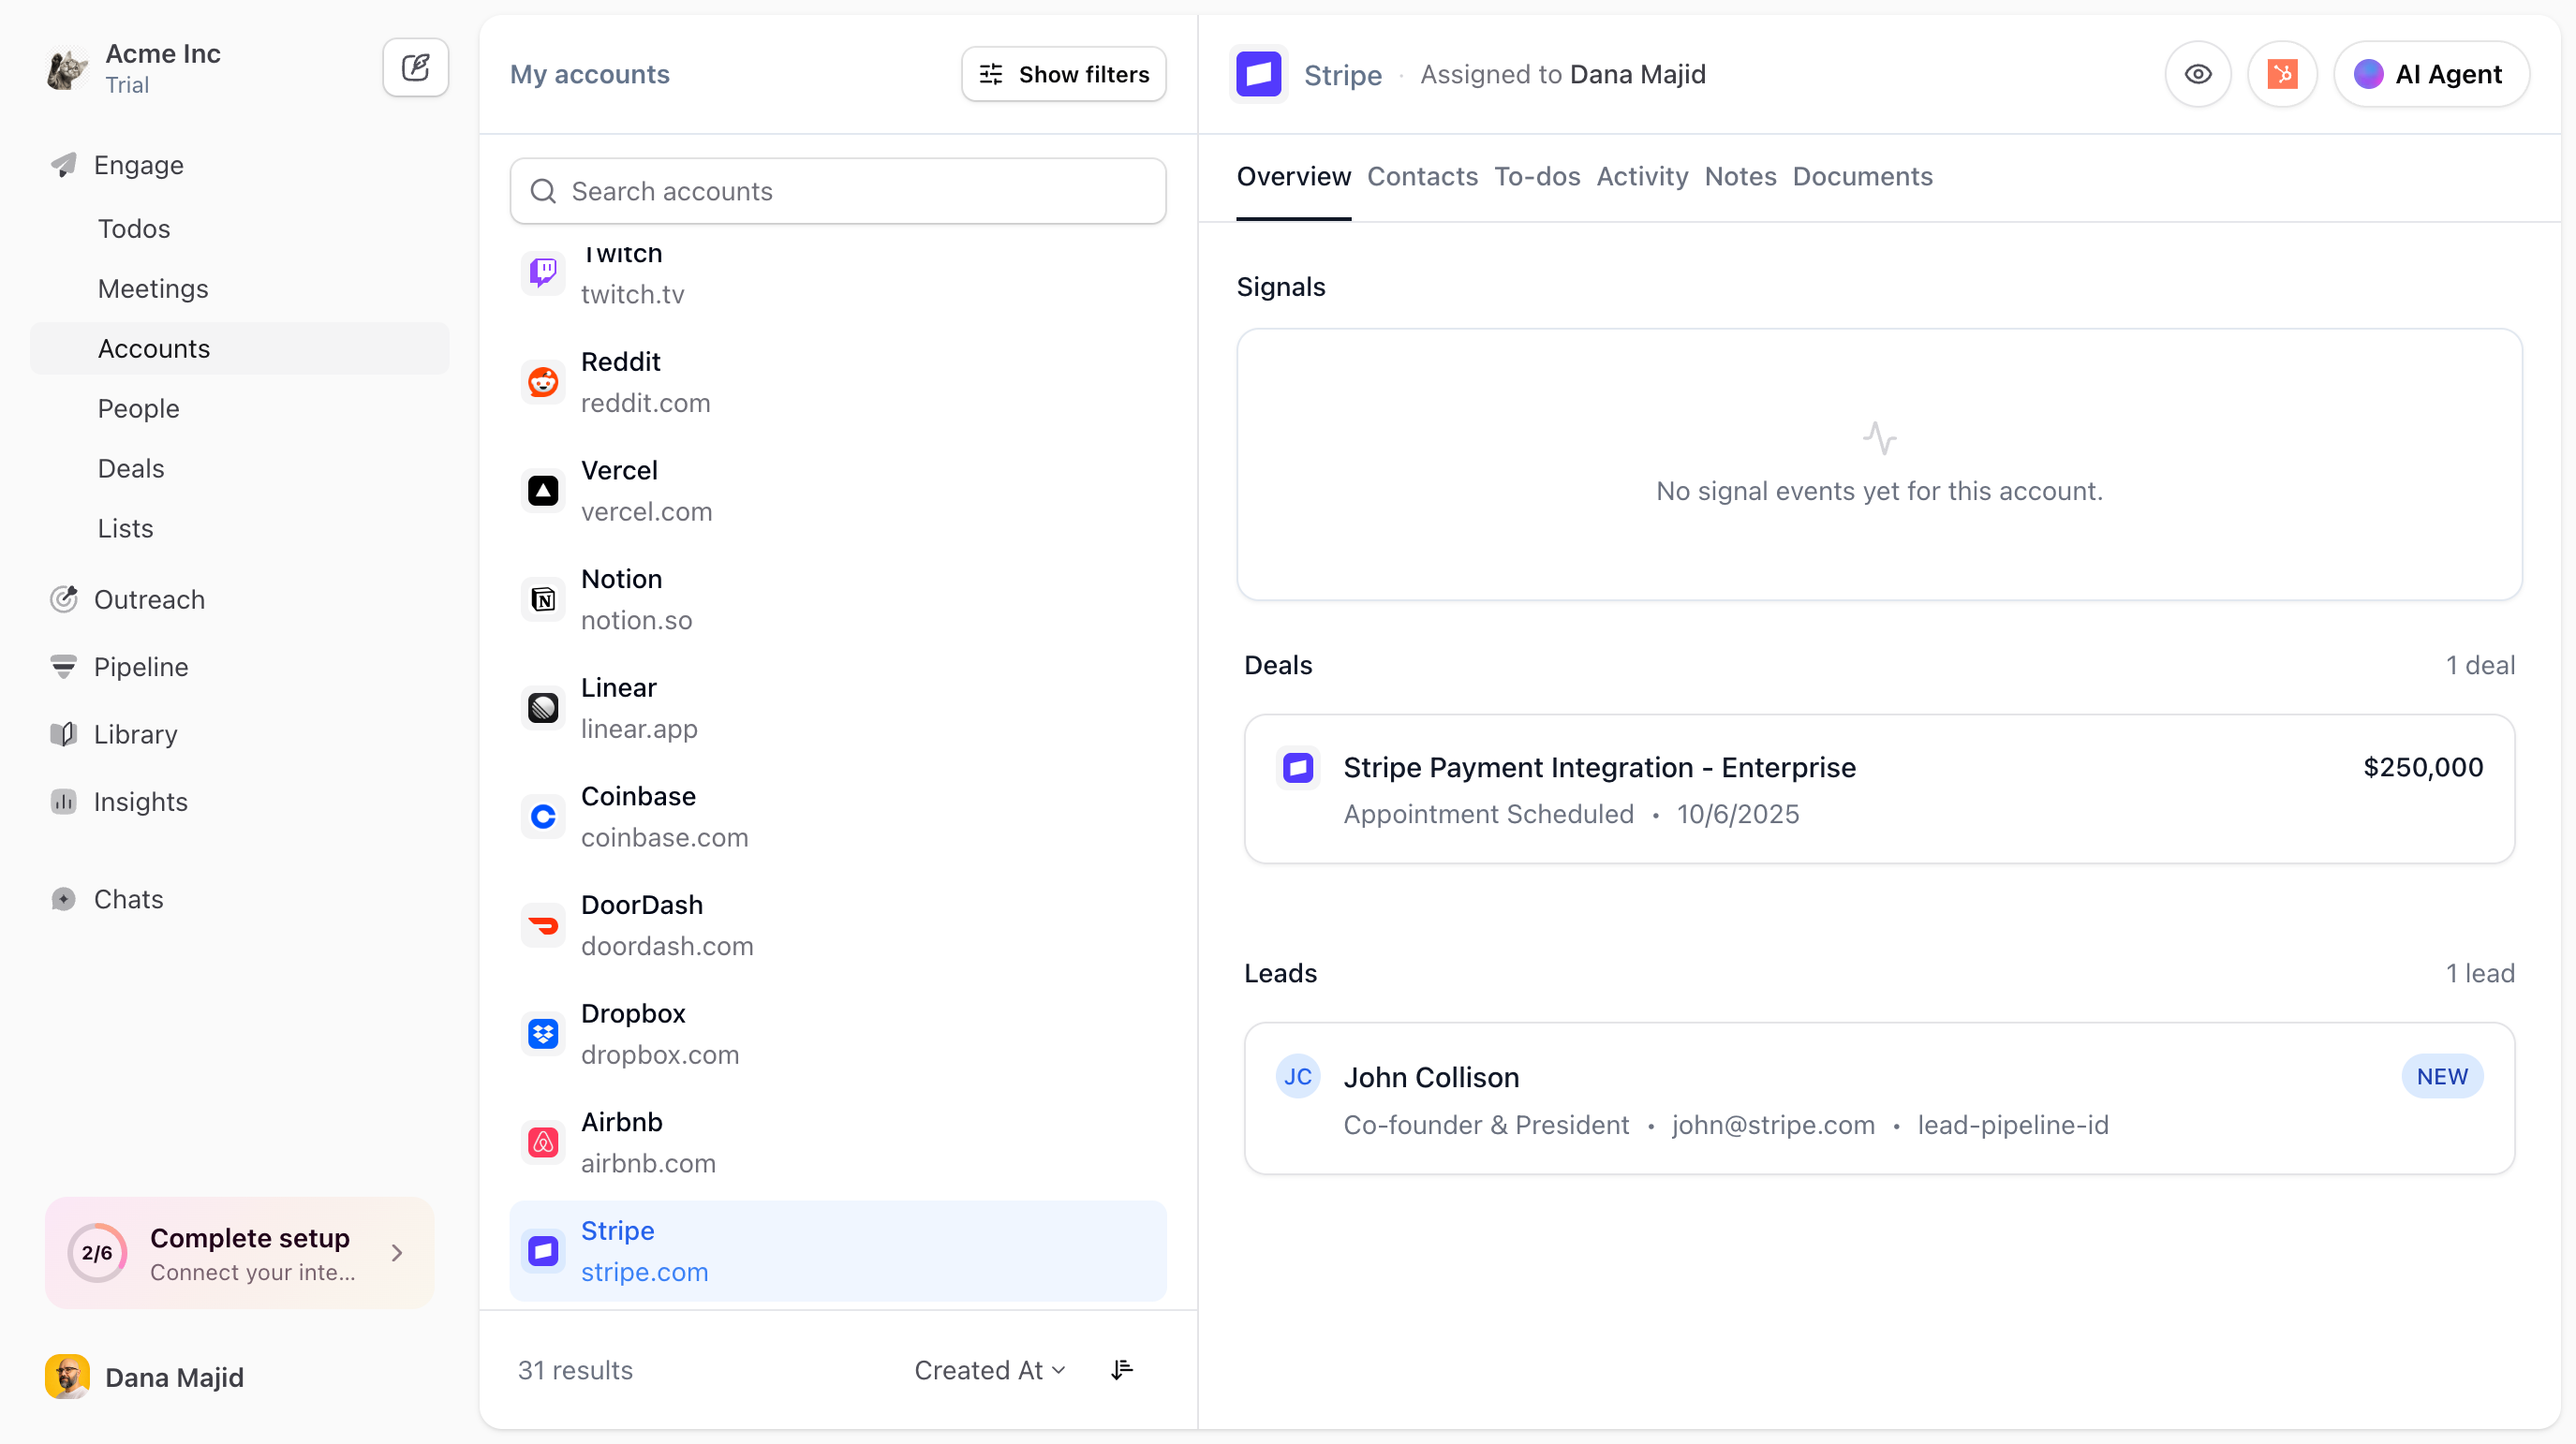
Task: Select the DoorDash account name
Action: point(642,905)
